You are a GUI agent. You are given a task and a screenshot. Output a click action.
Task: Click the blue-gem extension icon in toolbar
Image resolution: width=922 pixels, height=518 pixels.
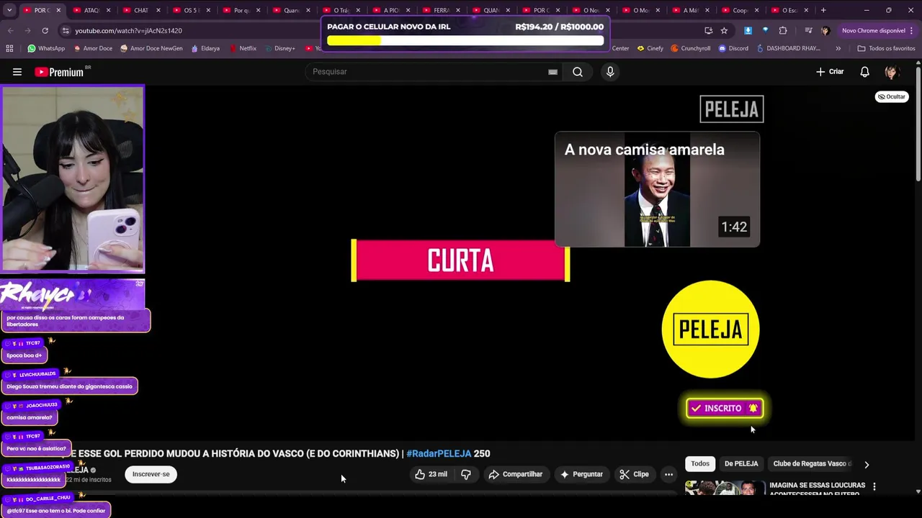765,31
